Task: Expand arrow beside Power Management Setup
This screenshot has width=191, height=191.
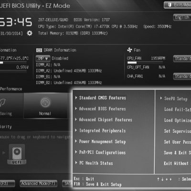Action: [x=76, y=141]
